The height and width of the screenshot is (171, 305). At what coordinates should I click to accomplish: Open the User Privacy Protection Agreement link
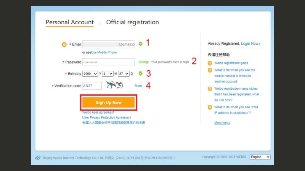tap(107, 117)
